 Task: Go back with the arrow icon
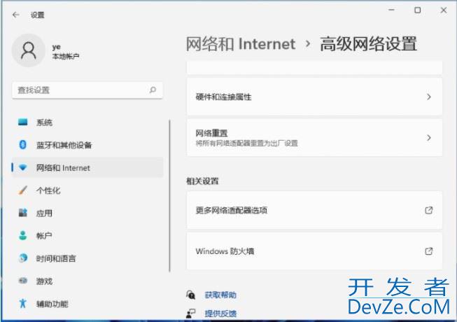click(x=15, y=15)
